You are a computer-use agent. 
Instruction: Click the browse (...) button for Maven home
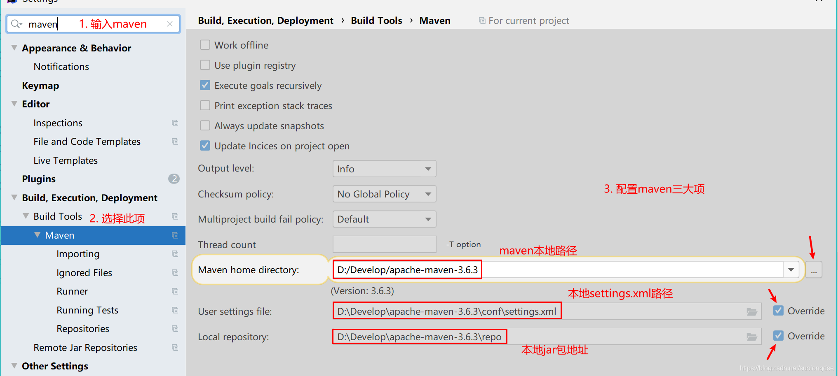[x=814, y=270]
